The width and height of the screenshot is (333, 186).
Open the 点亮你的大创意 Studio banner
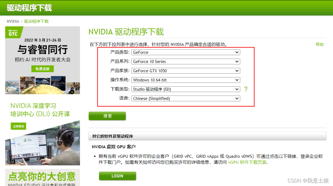click(42, 178)
